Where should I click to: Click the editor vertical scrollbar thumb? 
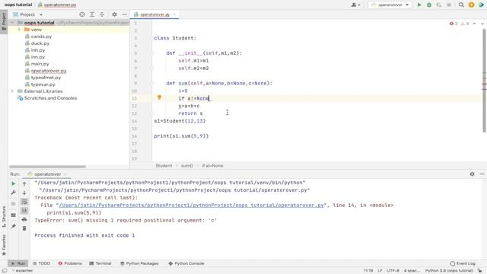(x=484, y=81)
